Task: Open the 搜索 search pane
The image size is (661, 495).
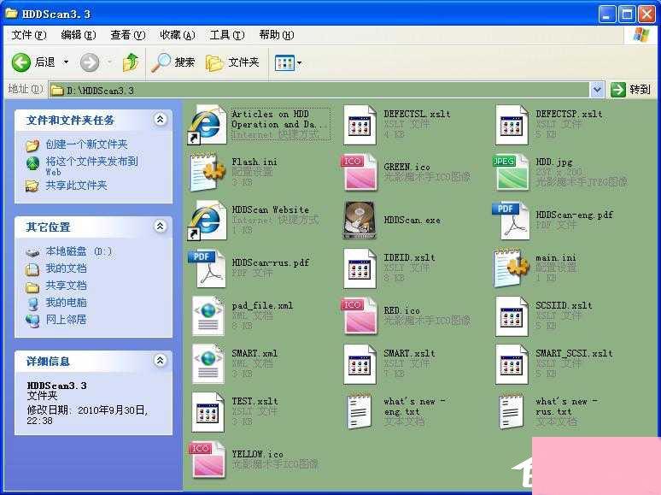Action: 173,62
